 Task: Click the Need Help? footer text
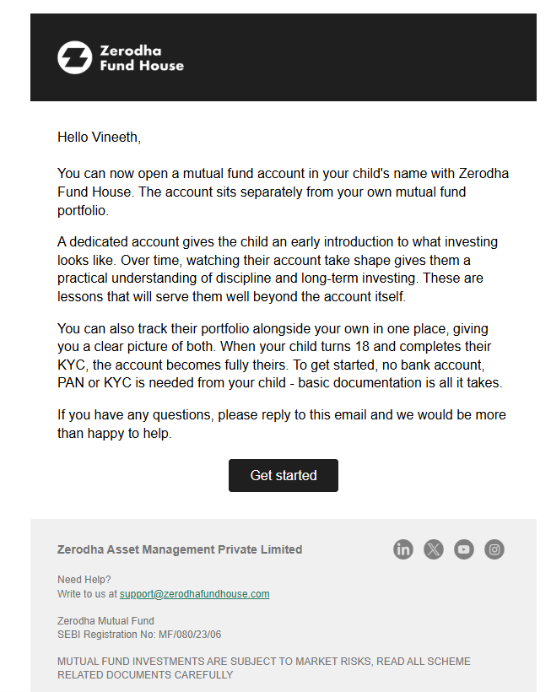84,580
